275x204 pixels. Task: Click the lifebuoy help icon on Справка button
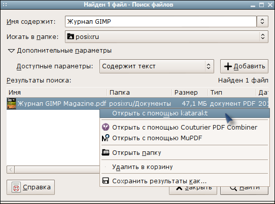click(x=16, y=187)
